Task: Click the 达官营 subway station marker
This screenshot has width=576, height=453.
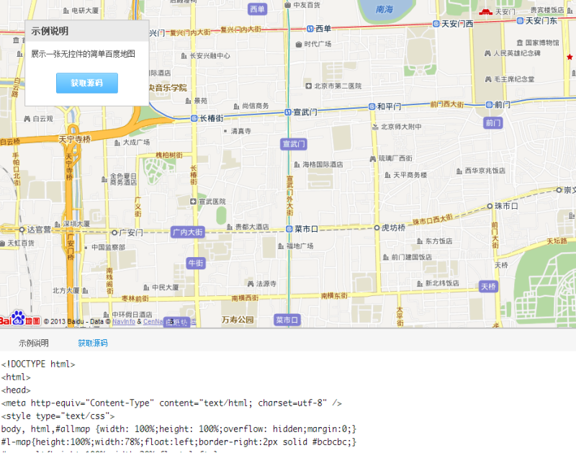Action: [22, 230]
